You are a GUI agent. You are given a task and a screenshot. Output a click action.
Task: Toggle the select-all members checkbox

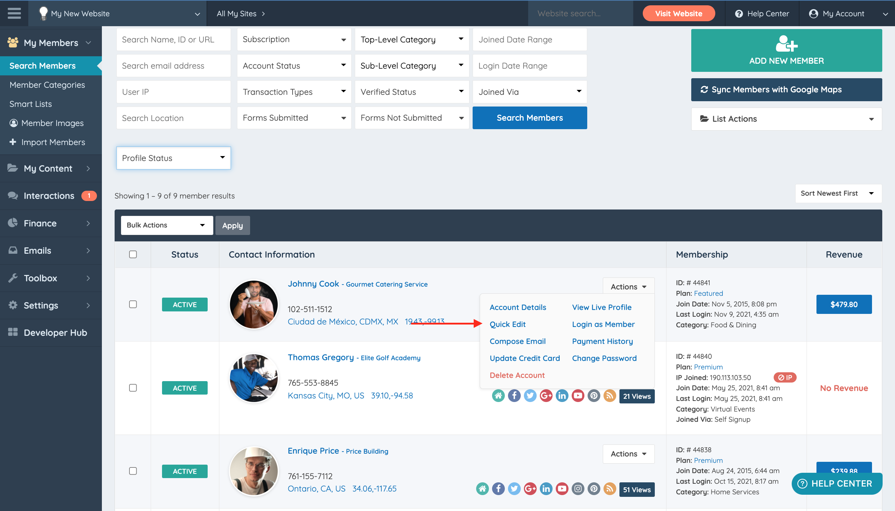click(133, 254)
